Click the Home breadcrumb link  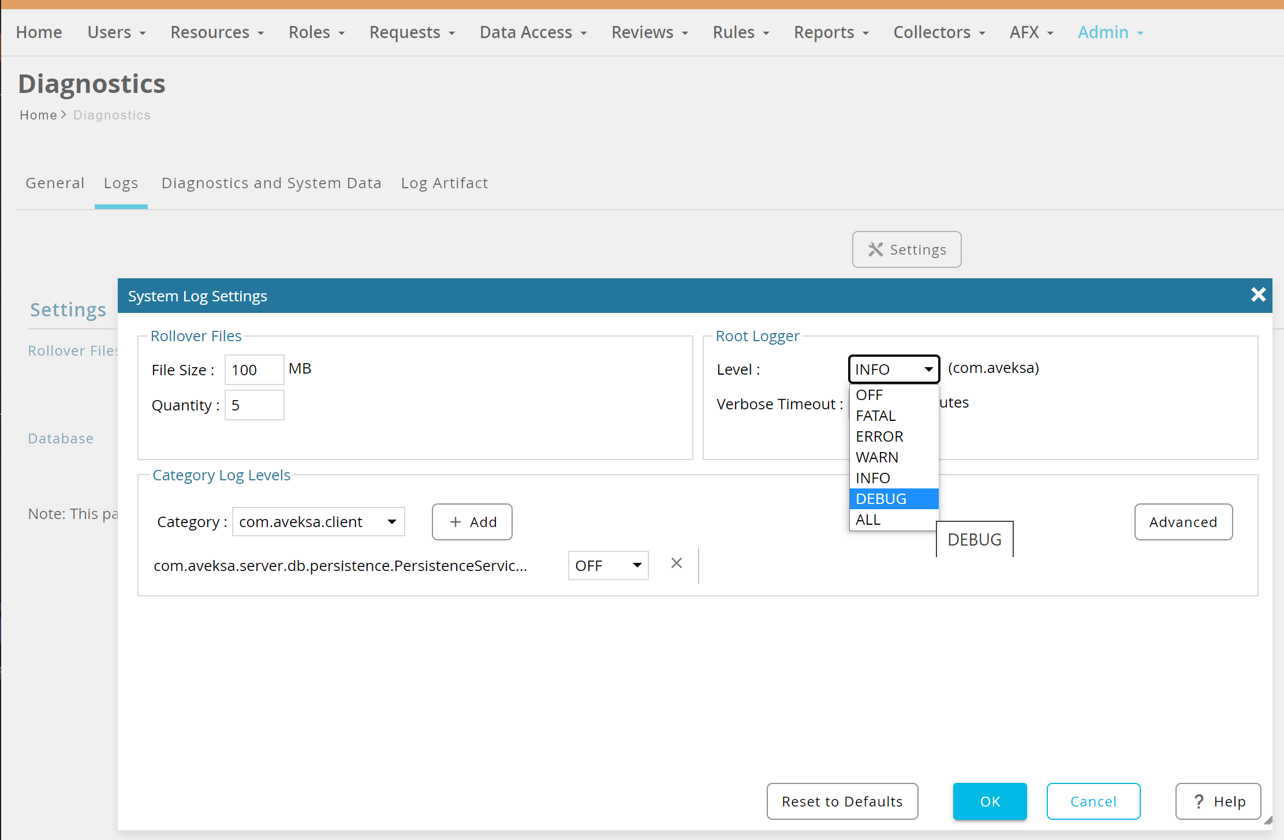[x=38, y=115]
